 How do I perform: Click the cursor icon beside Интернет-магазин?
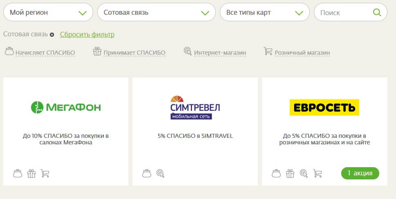point(188,51)
